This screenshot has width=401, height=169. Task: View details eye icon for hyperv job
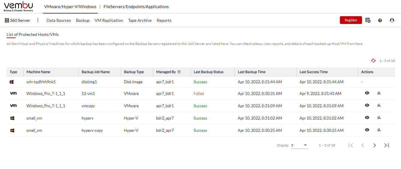(367, 118)
